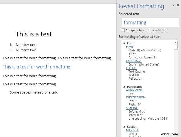The image size is (181, 137).
Task: Open the LANGUAGE link
Action: pyautogui.click(x=134, y=61)
